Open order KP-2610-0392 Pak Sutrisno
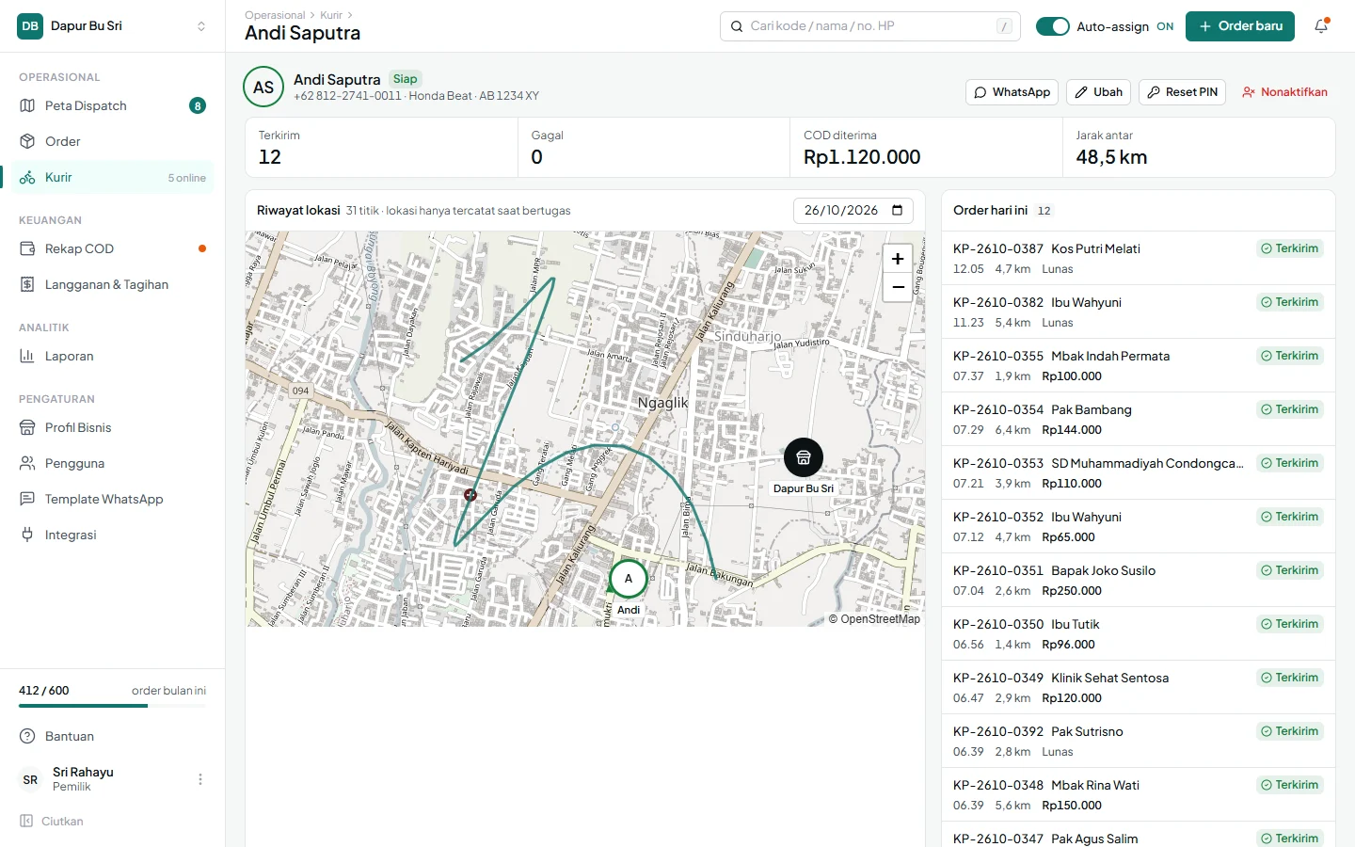 tap(1139, 741)
